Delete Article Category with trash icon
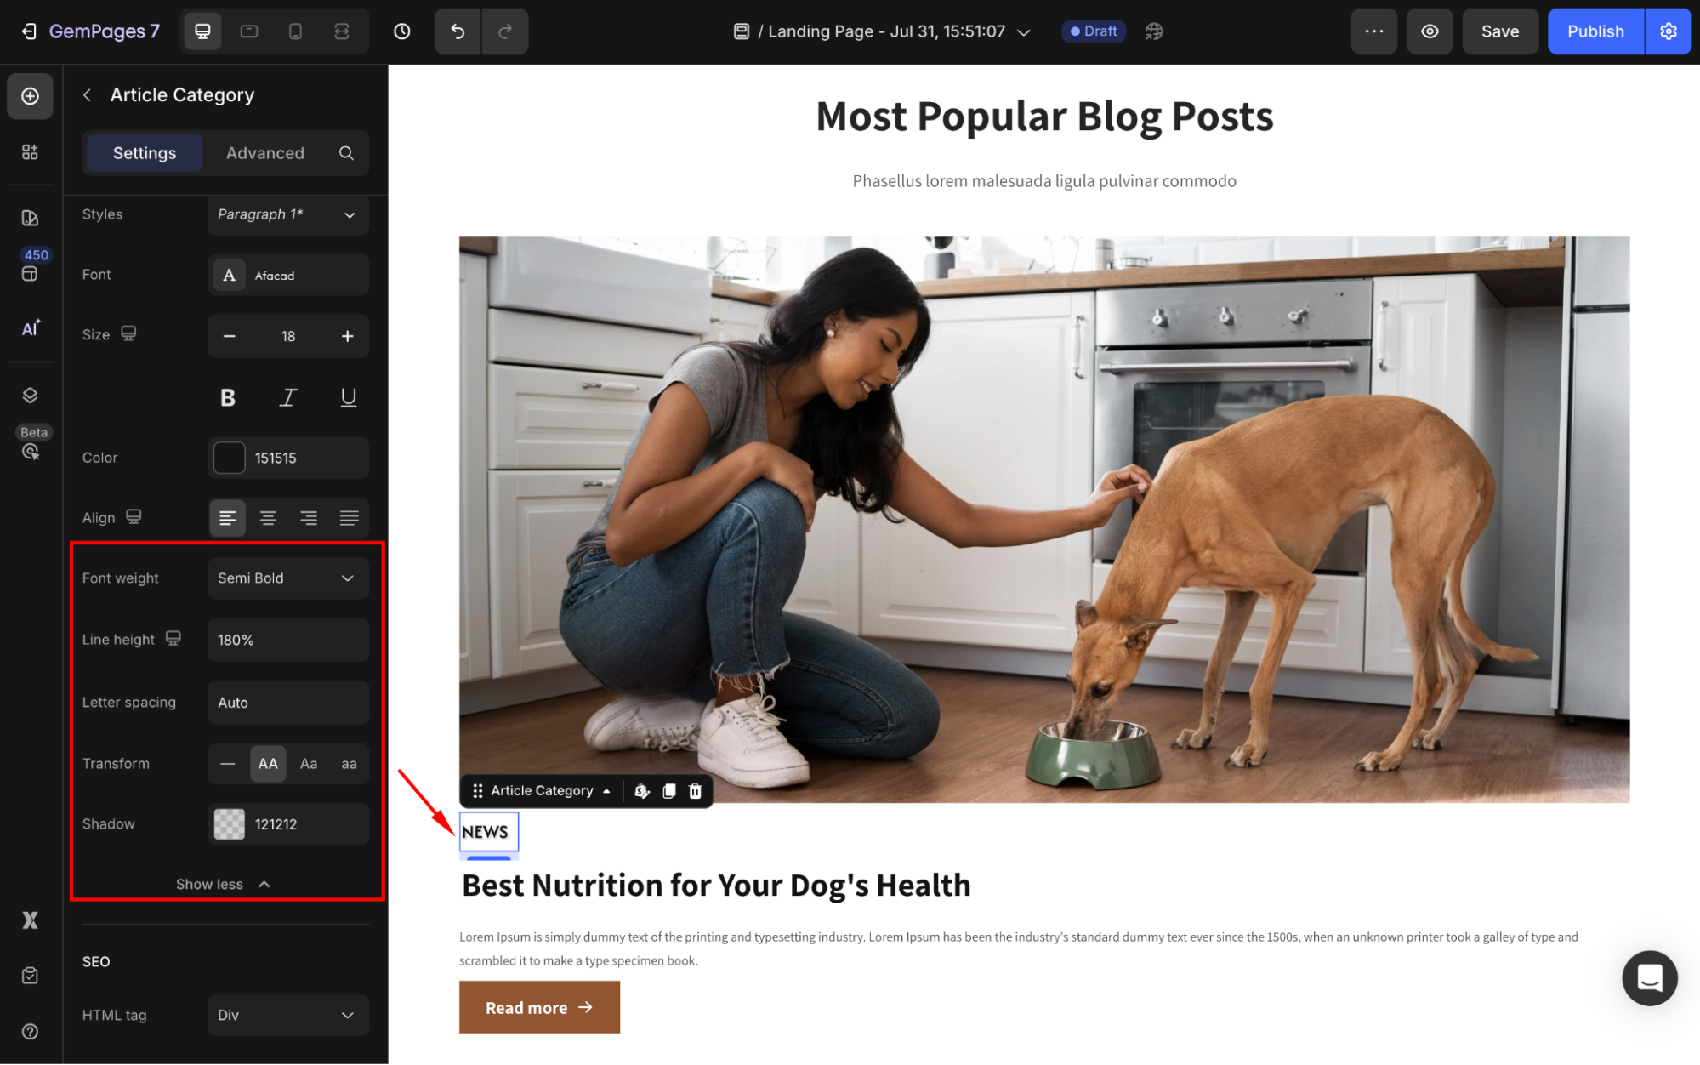Image resolution: width=1700 pixels, height=1065 pixels. 695,791
